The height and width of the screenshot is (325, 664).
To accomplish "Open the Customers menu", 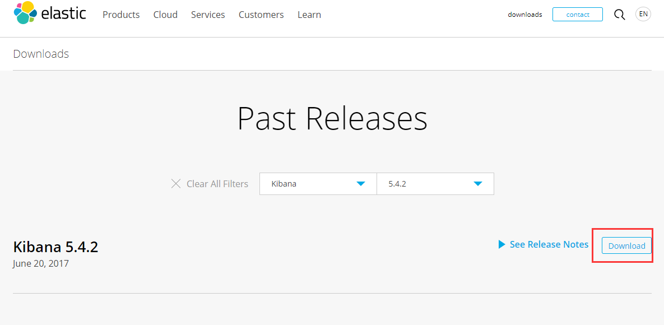I will 261,15.
